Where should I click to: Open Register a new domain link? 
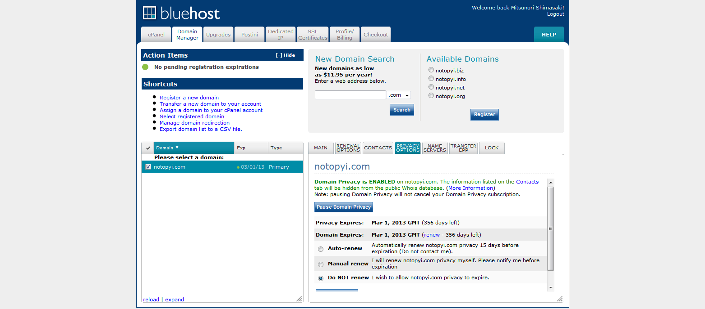tap(189, 98)
